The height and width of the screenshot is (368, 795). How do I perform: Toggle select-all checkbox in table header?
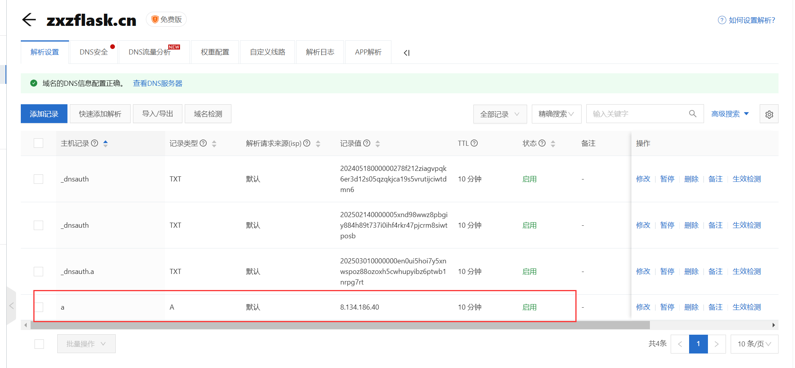click(38, 143)
